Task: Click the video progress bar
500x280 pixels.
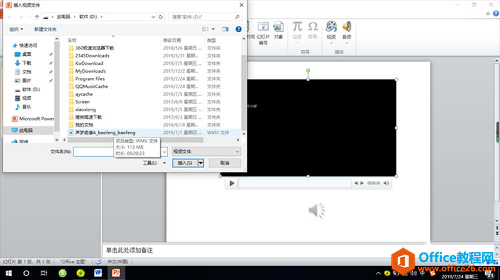Action: pyautogui.click(x=295, y=183)
